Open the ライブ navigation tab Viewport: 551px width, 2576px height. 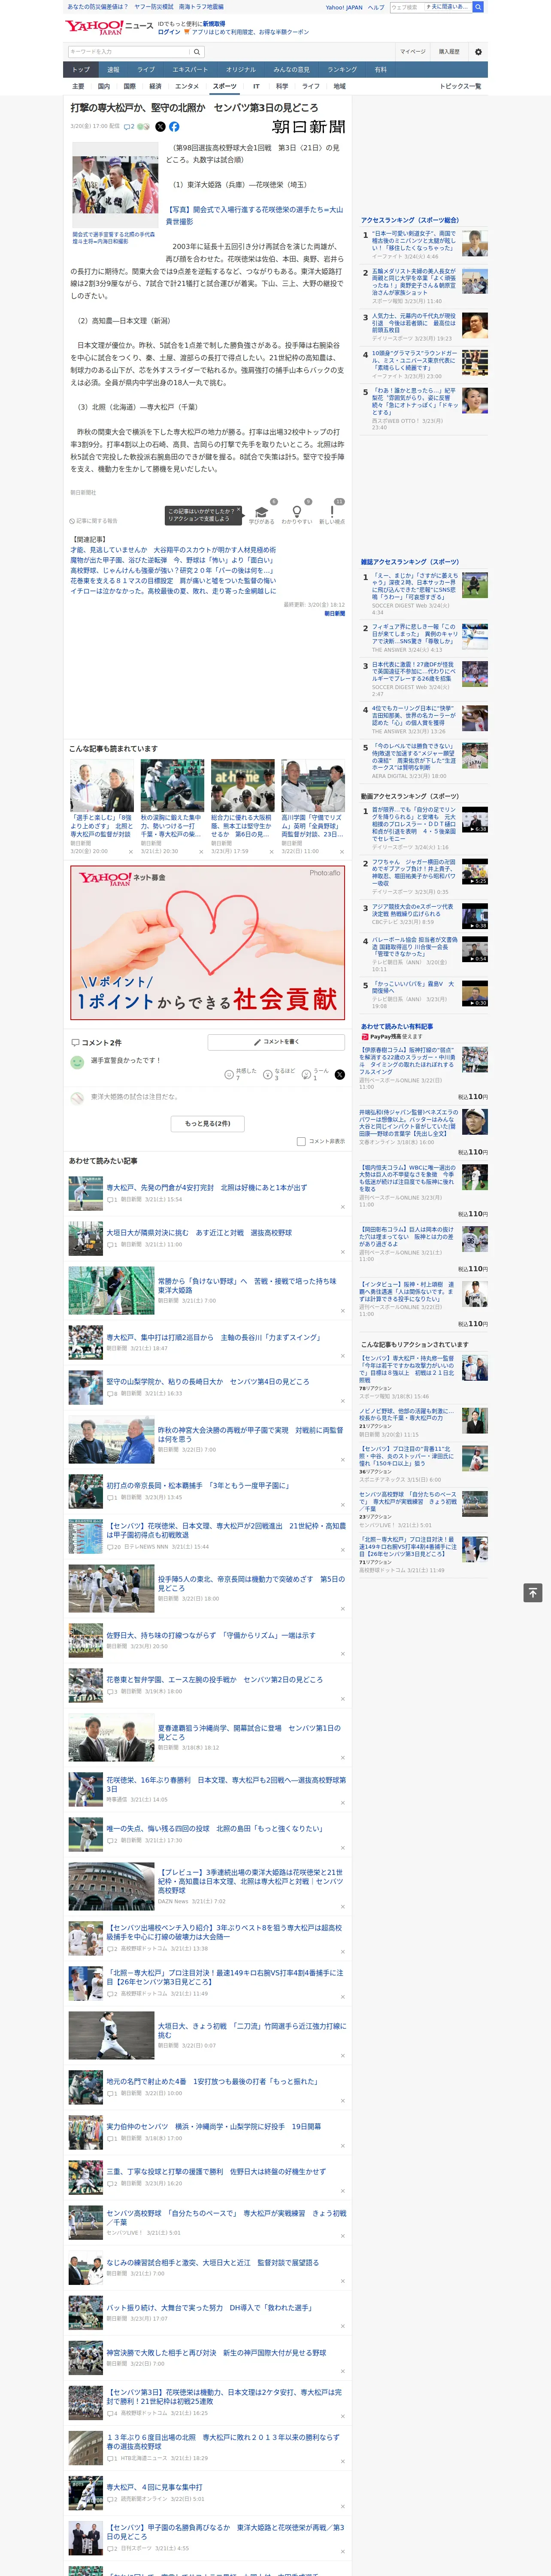click(x=146, y=69)
